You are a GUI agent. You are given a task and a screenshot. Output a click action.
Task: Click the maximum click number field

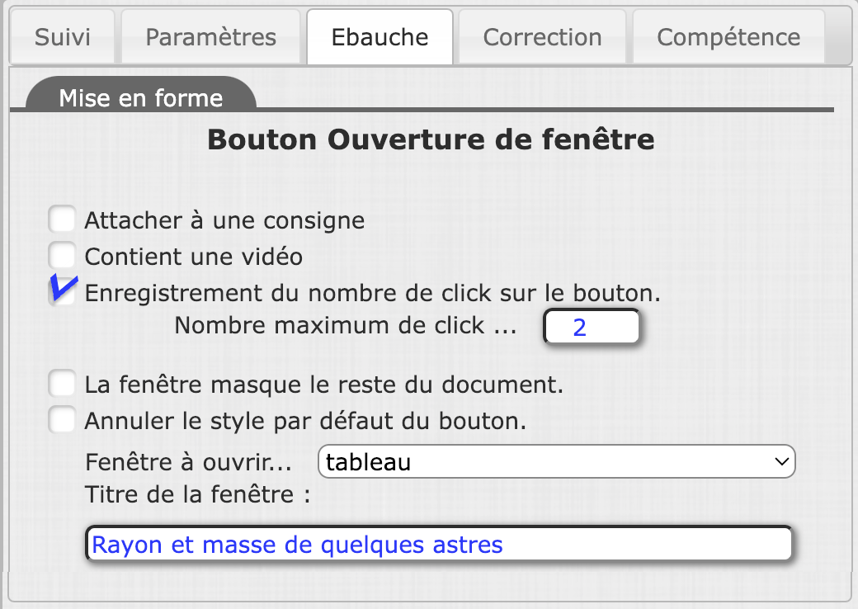pos(591,328)
